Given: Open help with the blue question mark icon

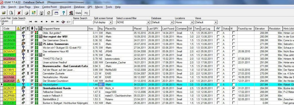Looking at the screenshot, I should pyautogui.click(x=63, y=13).
